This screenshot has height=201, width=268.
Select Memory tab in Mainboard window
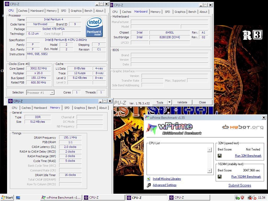tap(155, 12)
